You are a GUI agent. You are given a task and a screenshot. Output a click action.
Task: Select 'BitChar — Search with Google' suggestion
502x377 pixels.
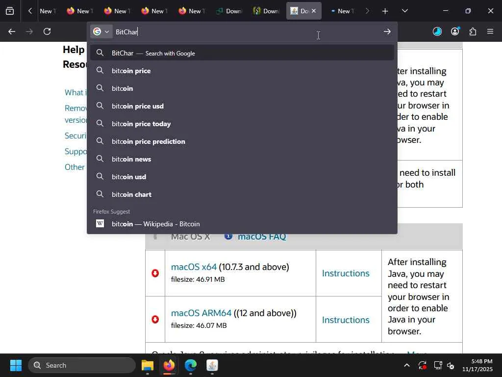coord(242,53)
